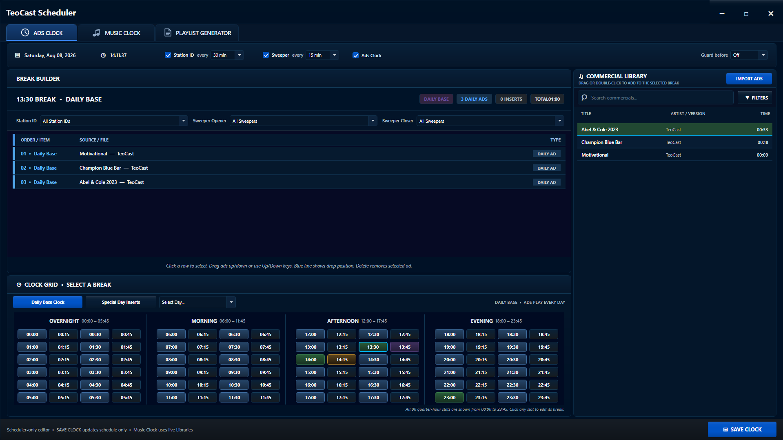Click the TITLE column header in library
The height and width of the screenshot is (440, 783).
coord(586,114)
